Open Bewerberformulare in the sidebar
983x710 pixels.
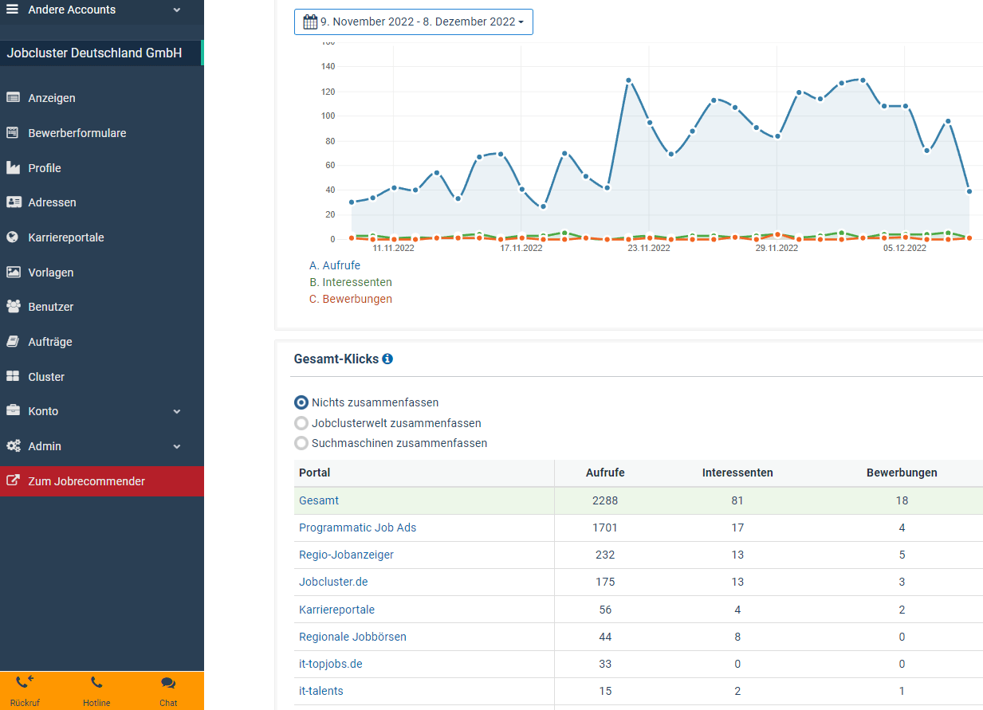(x=77, y=133)
